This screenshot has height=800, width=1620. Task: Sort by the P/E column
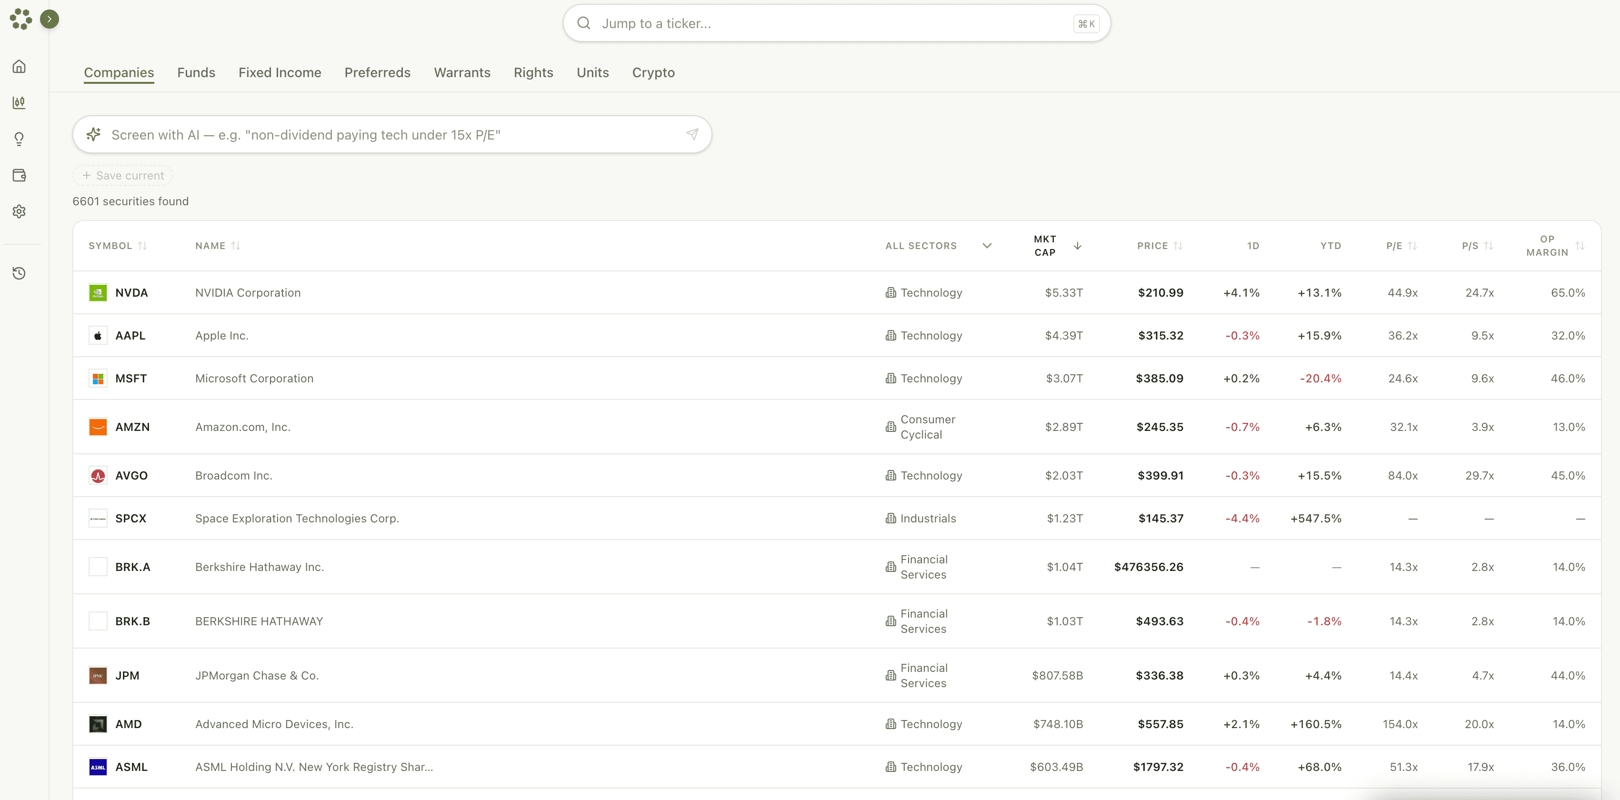[1401, 246]
